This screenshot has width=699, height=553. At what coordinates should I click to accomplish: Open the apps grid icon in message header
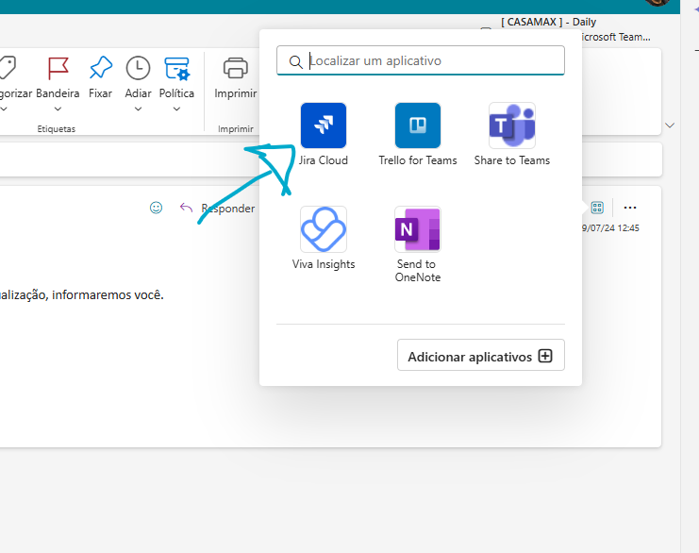(x=597, y=208)
